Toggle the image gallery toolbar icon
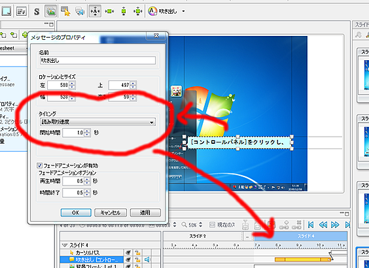The width and height of the screenshot is (369, 268). click(51, 11)
